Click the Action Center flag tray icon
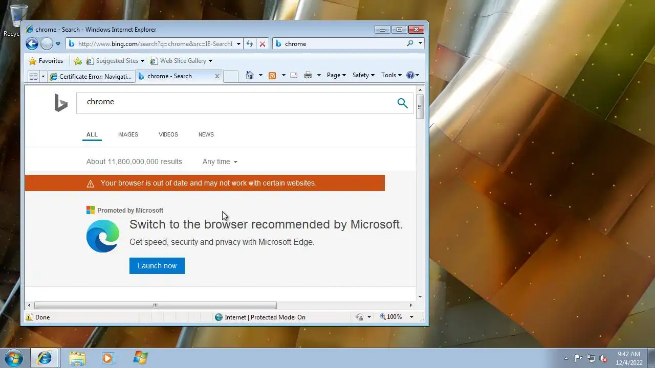 click(578, 358)
